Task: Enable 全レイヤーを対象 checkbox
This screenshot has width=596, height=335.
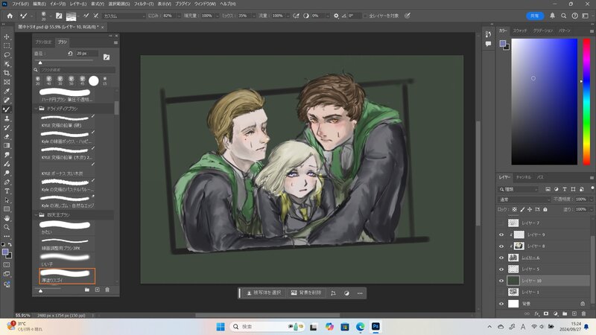Action: point(365,16)
